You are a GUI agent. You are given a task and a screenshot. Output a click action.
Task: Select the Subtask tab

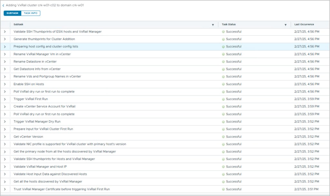[x=13, y=13]
